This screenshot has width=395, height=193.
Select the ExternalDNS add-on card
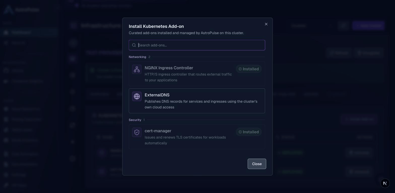point(197,101)
